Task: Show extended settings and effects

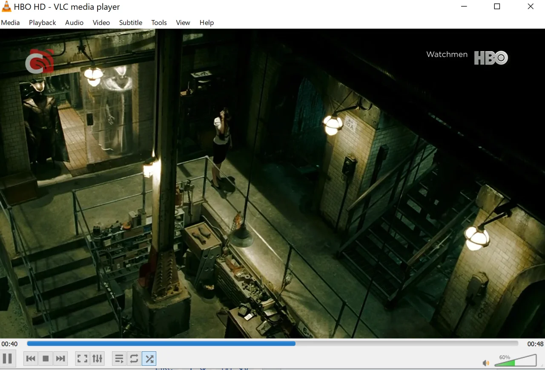Action: point(98,359)
